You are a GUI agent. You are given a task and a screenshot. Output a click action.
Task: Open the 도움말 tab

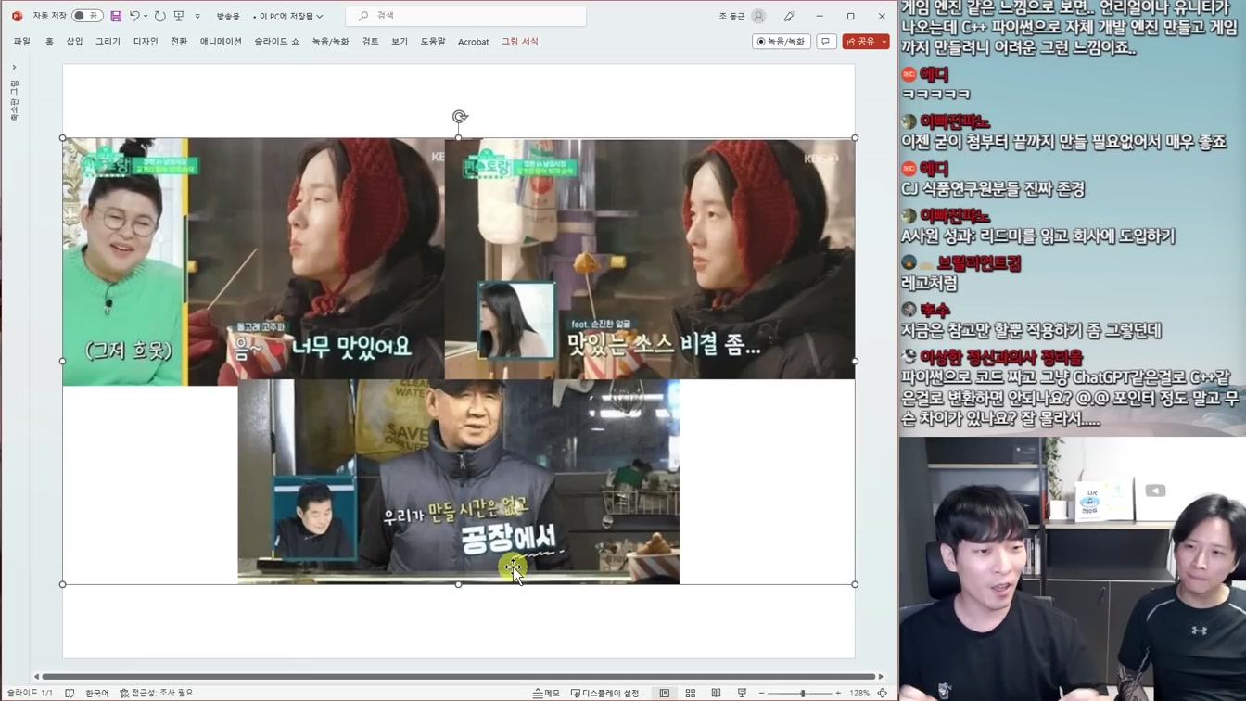point(433,42)
